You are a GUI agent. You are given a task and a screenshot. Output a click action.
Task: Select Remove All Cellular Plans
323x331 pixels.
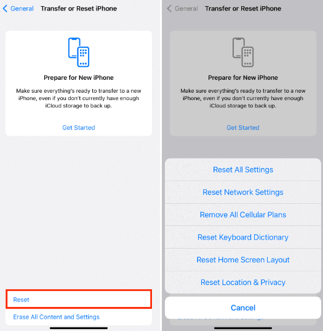coord(243,215)
